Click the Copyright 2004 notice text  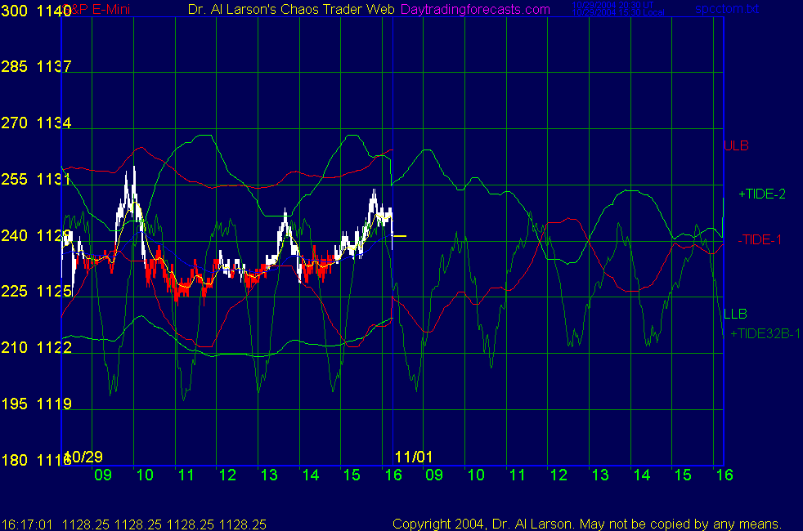[587, 524]
